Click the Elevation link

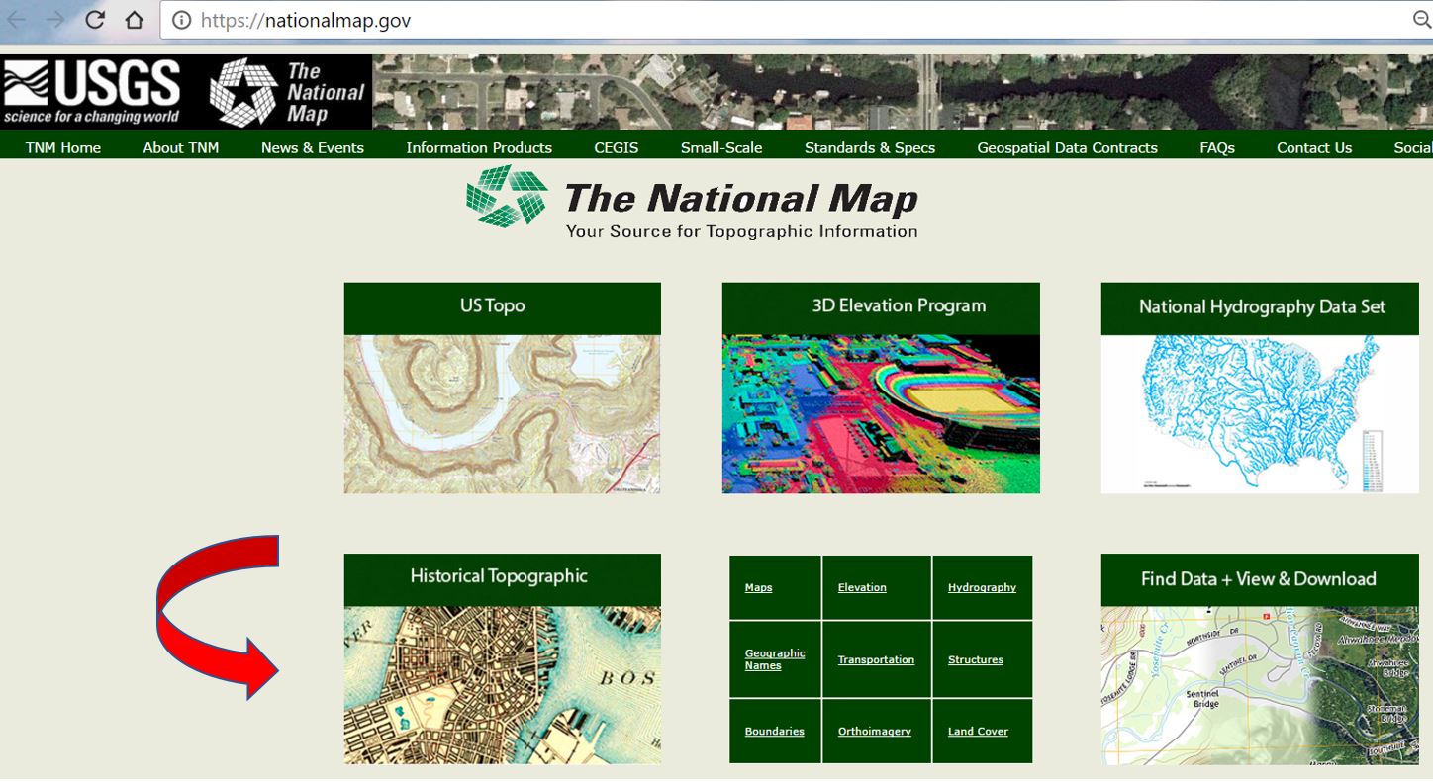click(862, 587)
